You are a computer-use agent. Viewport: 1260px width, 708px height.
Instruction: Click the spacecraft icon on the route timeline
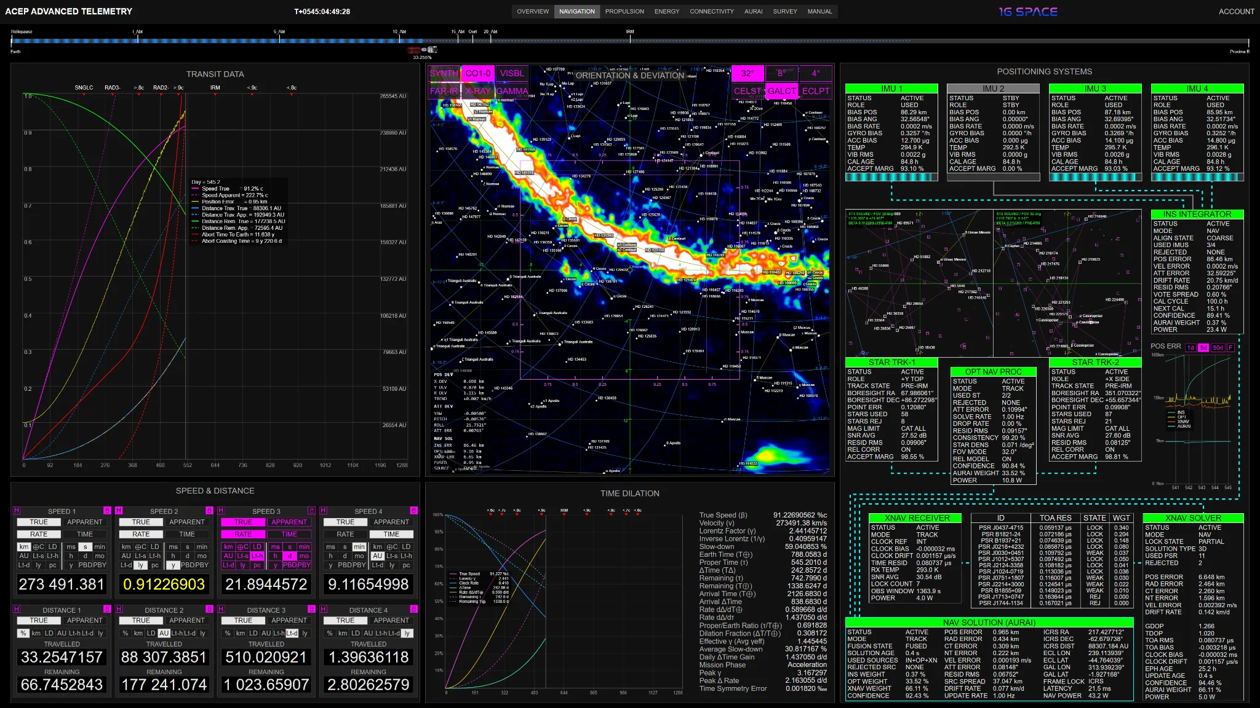point(423,50)
